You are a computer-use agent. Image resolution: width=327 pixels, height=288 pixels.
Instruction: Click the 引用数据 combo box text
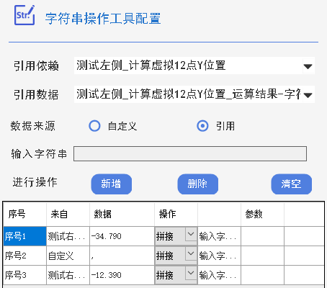tap(188, 94)
